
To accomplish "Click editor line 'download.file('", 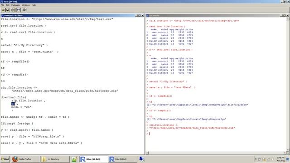I will tap(14, 97).
